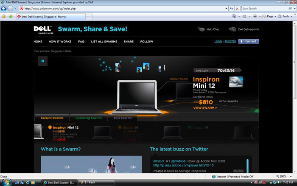This screenshot has height=186, width=297.
Task: Switch to the Upcoming Swarms tab
Action: [x=88, y=118]
